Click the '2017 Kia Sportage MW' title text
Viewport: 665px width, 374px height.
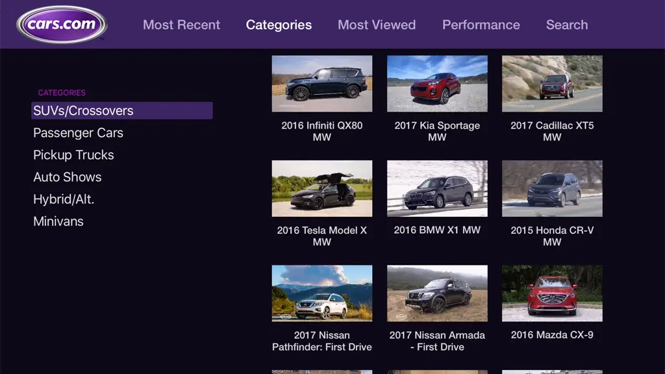437,131
